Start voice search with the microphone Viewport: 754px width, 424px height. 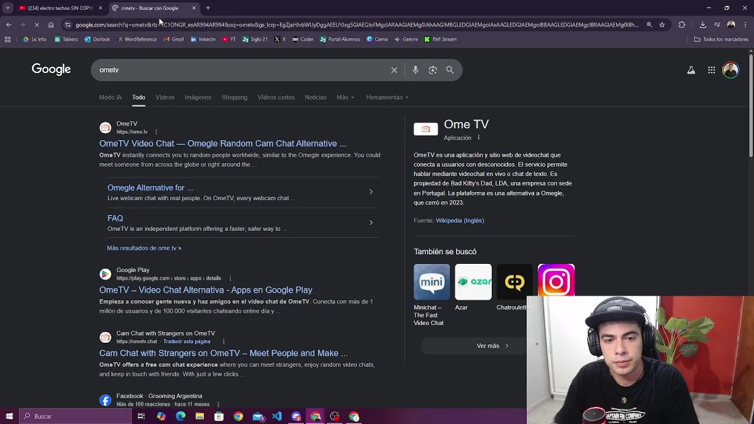click(415, 70)
